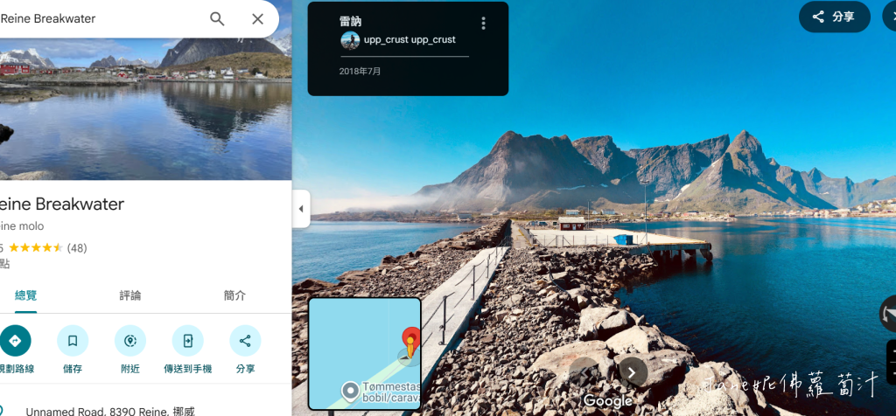This screenshot has width=896, height=416.
Task: Click the 儲存 bookmark icon
Action: tap(73, 341)
